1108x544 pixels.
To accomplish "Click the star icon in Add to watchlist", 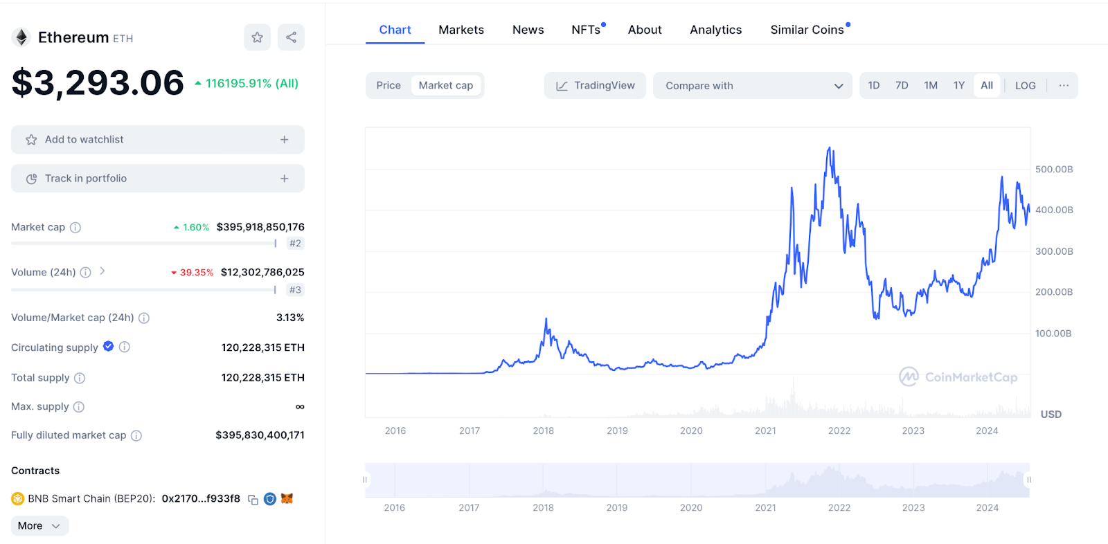I will pyautogui.click(x=31, y=140).
